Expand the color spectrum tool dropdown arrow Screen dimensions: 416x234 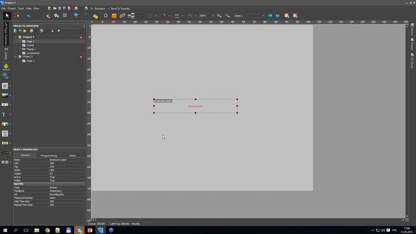(10, 96)
